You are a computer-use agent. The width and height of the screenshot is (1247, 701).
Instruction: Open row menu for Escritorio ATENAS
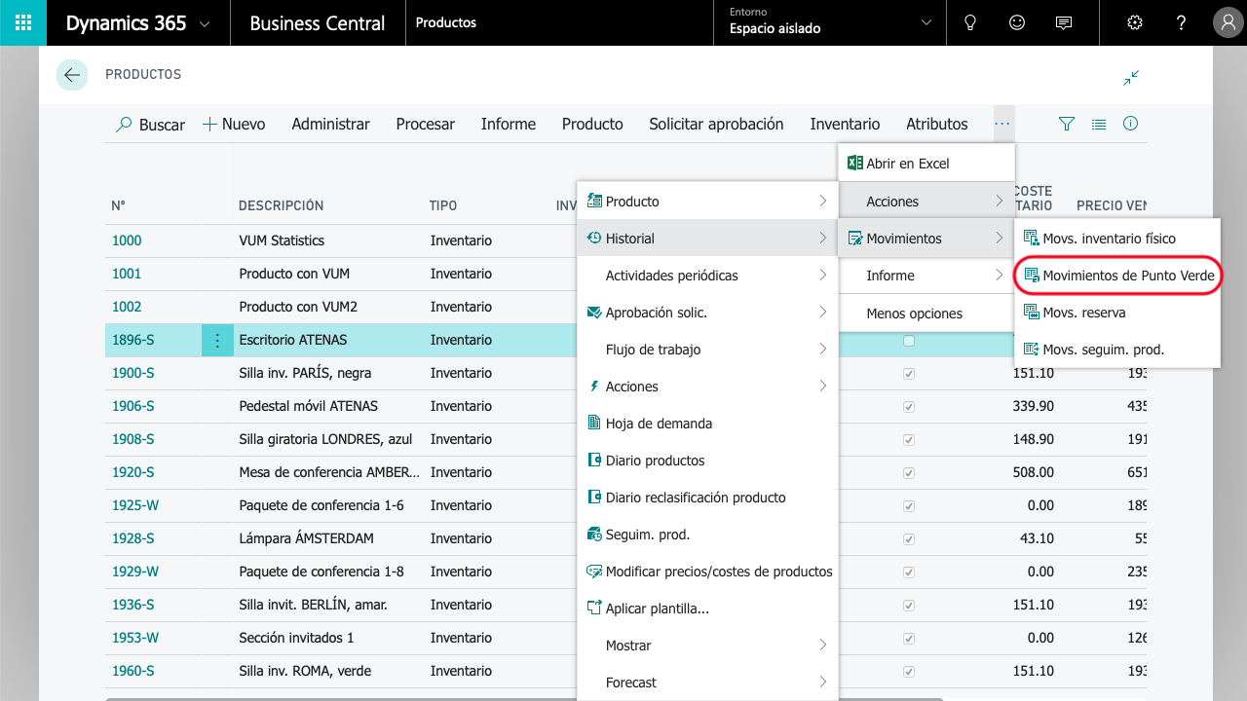click(x=217, y=340)
